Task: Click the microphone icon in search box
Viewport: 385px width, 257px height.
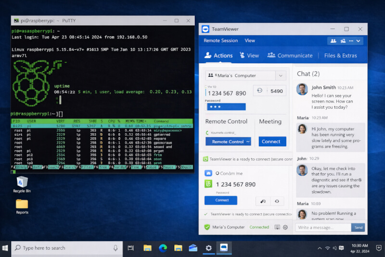Action: [x=115, y=248]
